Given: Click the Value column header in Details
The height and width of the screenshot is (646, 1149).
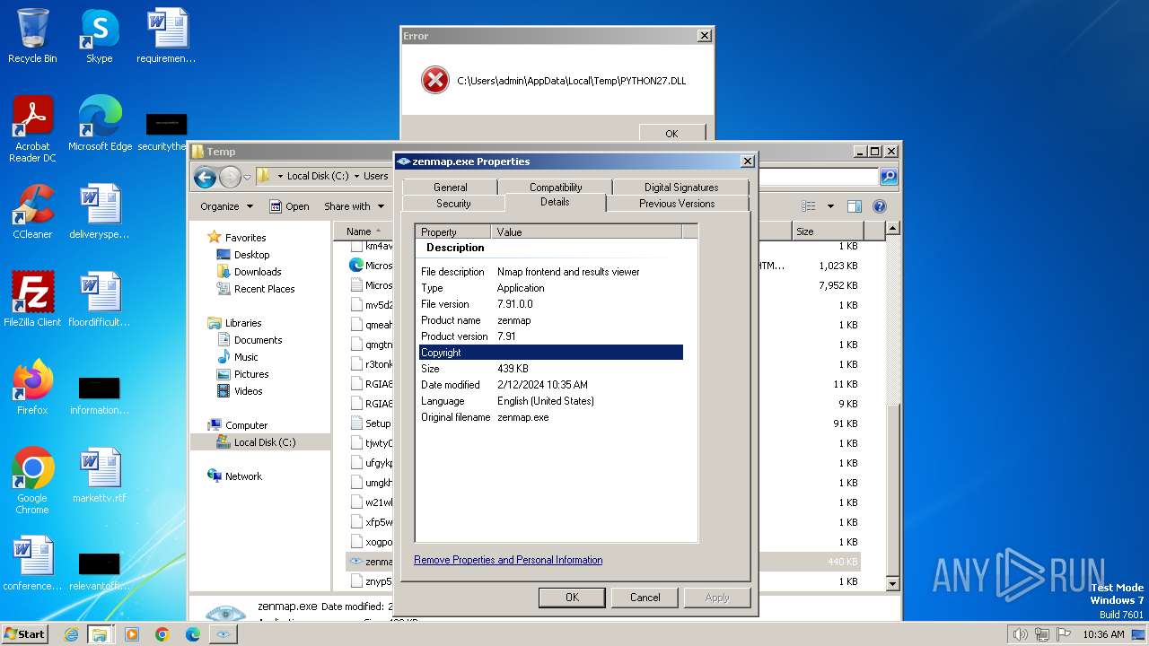Looking at the screenshot, I should point(587,231).
